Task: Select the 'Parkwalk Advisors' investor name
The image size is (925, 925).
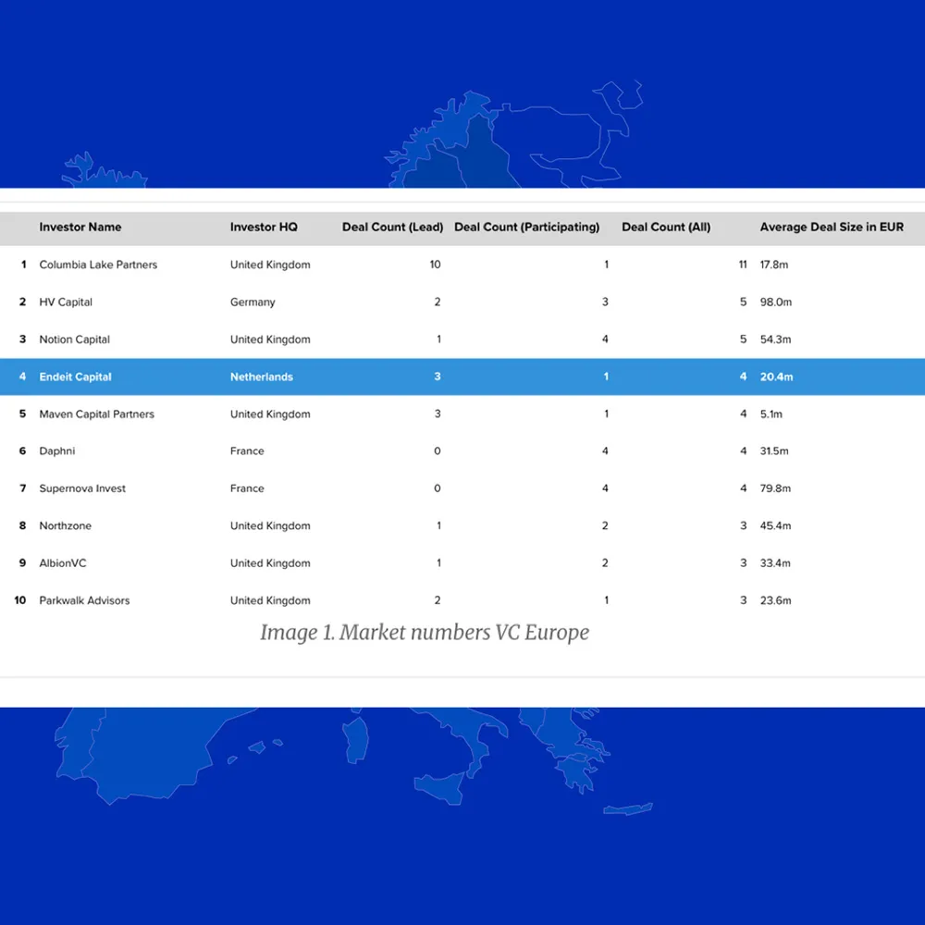Action: click(x=84, y=600)
